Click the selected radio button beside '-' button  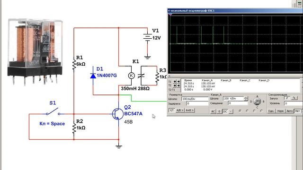click(x=240, y=111)
